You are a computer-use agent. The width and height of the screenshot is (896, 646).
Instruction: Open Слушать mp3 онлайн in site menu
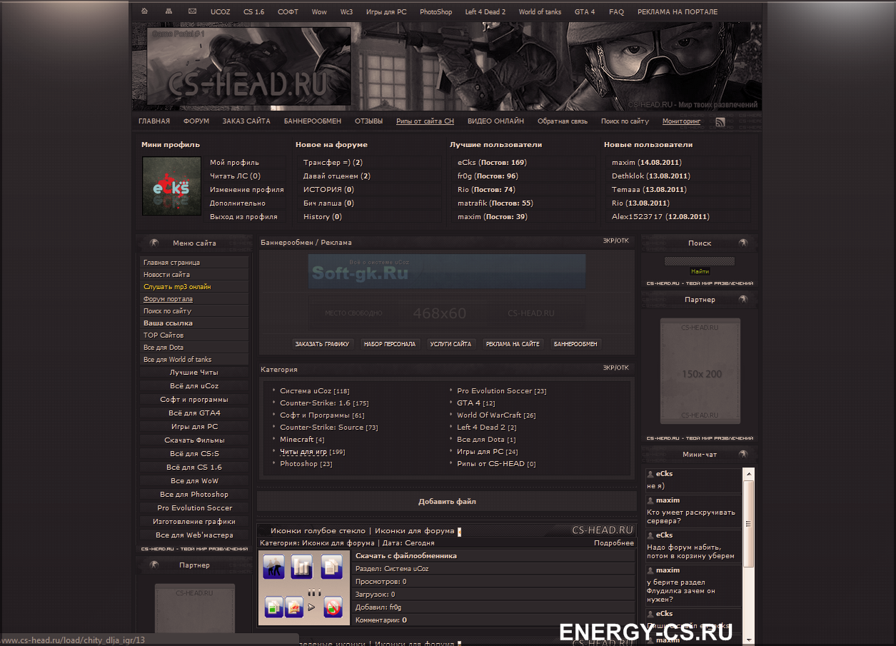(177, 287)
